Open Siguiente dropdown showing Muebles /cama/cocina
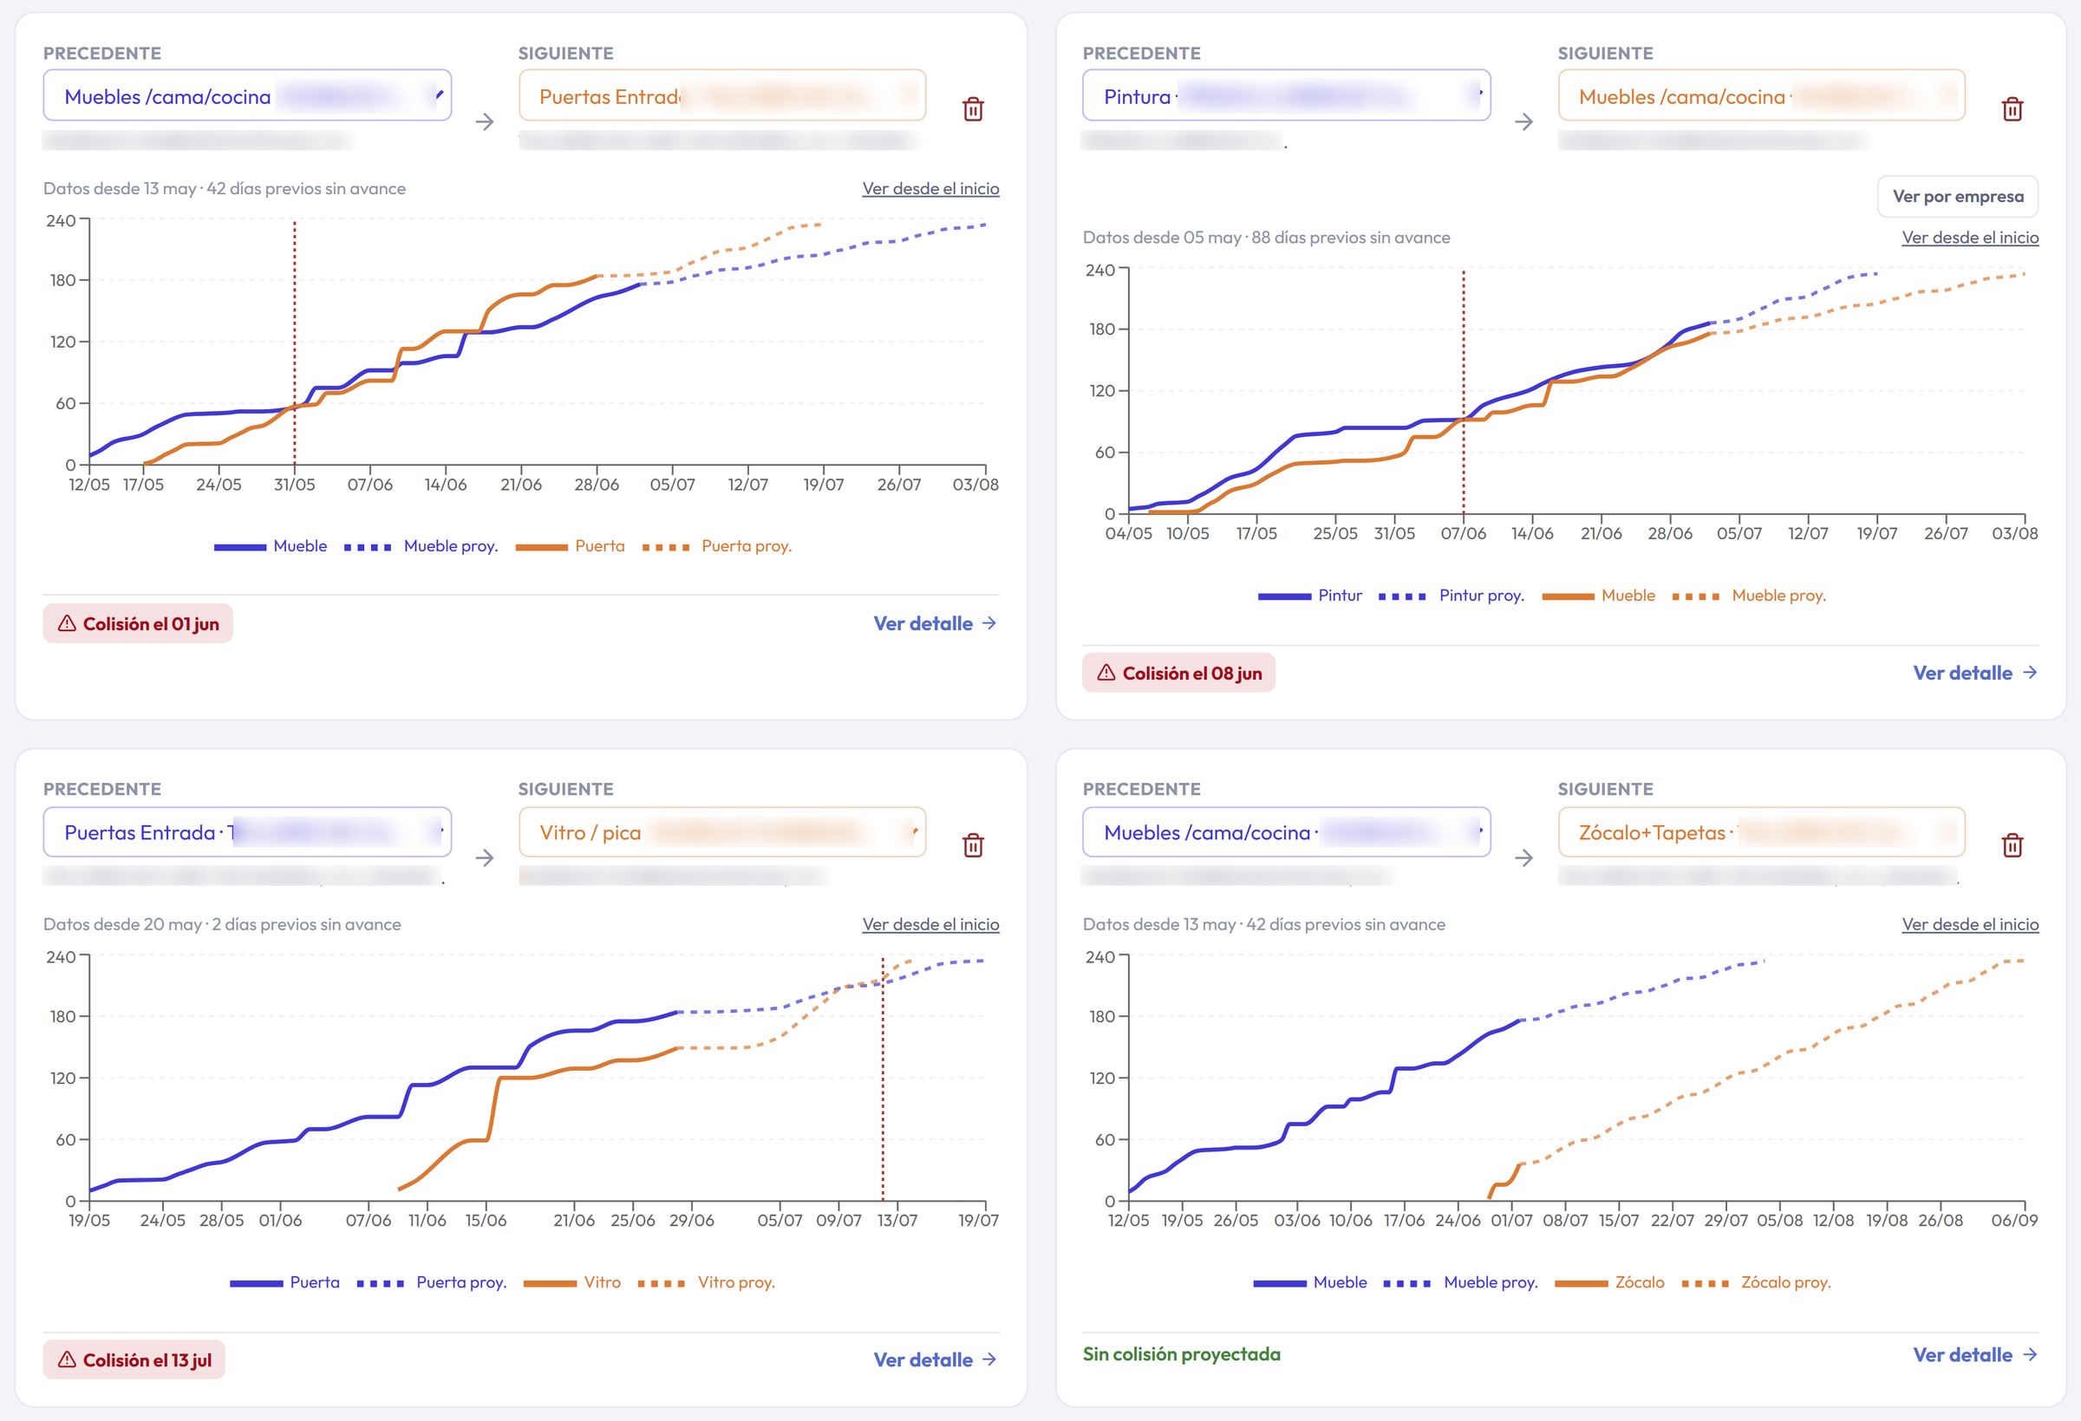Image resolution: width=2081 pixels, height=1421 pixels. point(1761,96)
